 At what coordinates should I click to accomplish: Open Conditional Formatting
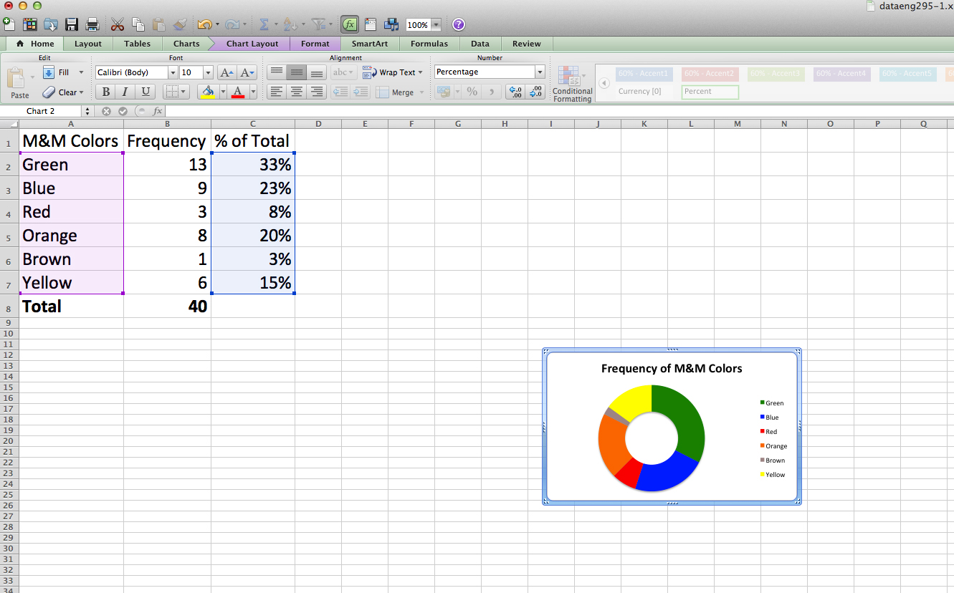(x=572, y=84)
